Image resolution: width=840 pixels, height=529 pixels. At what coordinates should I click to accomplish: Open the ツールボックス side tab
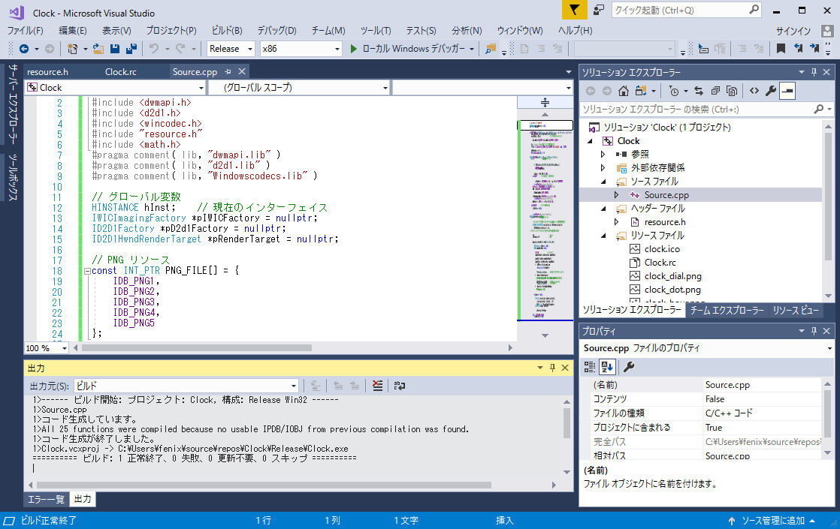click(14, 177)
